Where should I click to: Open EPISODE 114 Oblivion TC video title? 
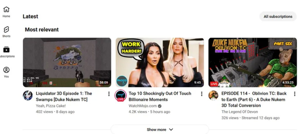[x=254, y=99]
